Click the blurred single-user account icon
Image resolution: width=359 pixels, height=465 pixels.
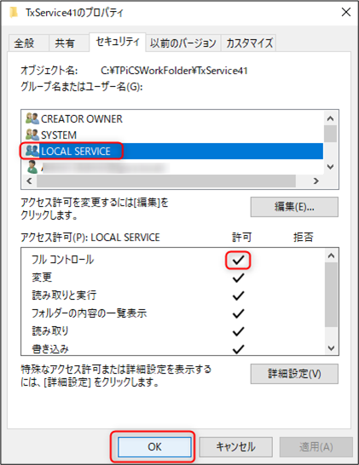tap(32, 167)
